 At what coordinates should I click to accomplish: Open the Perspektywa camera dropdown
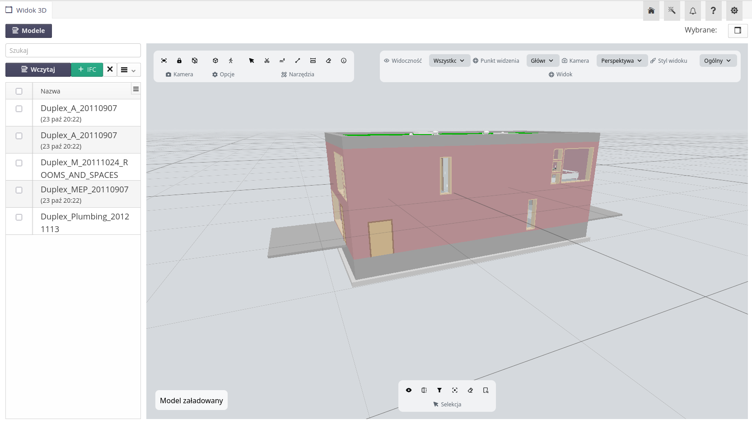pos(621,61)
